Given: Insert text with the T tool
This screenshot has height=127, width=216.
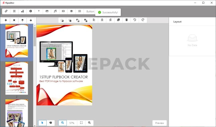Looking at the screenshot, I should [x=39, y=11].
